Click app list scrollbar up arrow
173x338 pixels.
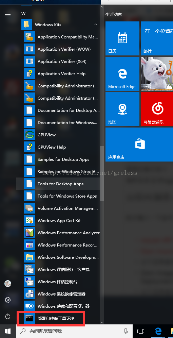point(102,7)
